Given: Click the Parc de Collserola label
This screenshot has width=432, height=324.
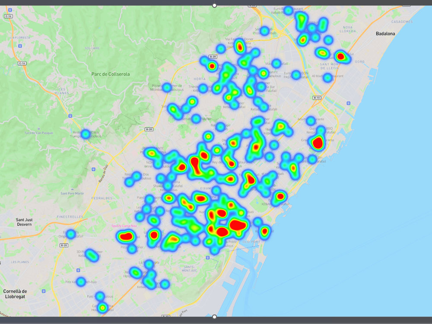Looking at the screenshot, I should (x=111, y=74).
